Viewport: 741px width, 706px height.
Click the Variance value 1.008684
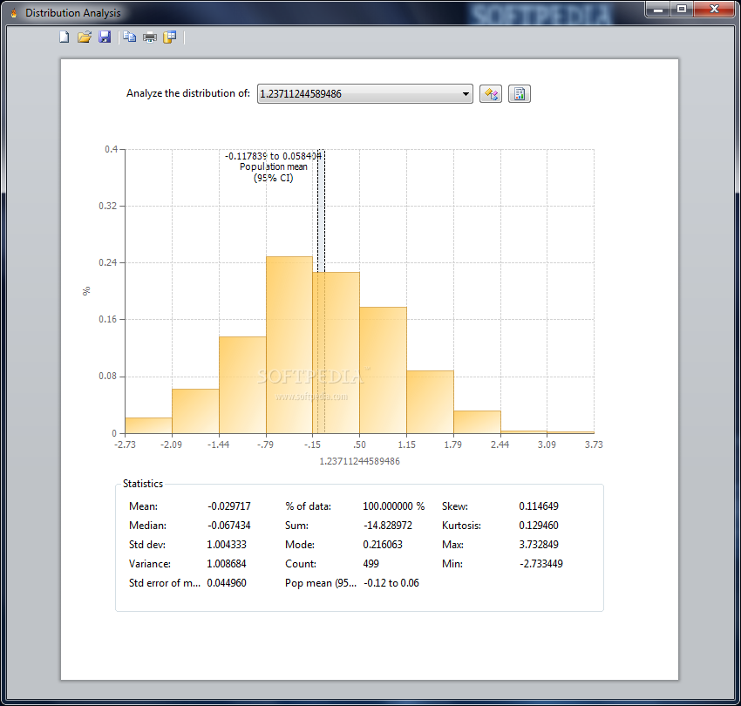tap(227, 564)
